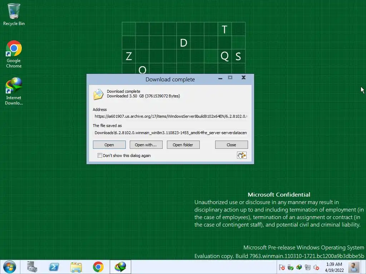The width and height of the screenshot is (366, 274).
Task: Show the clock and date calendar
Action: 334,267
